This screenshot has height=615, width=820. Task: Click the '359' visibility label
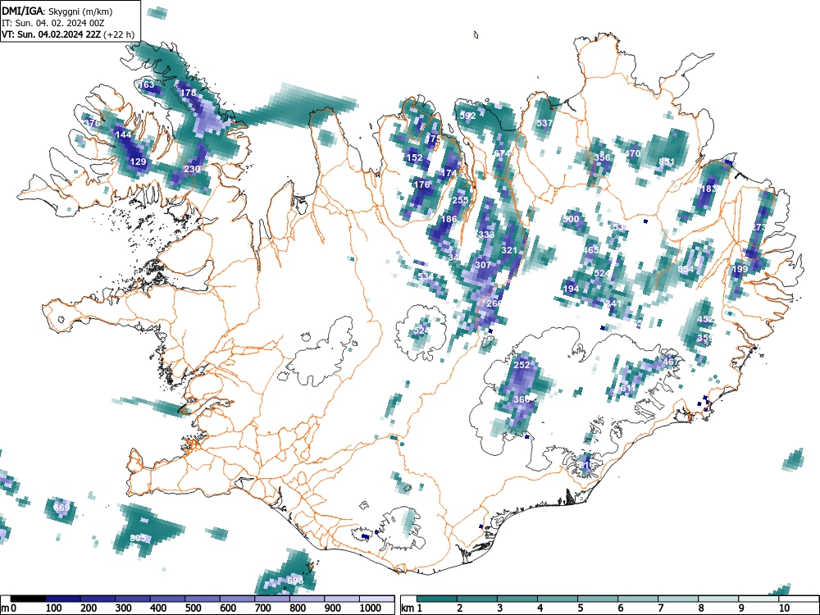click(x=704, y=338)
